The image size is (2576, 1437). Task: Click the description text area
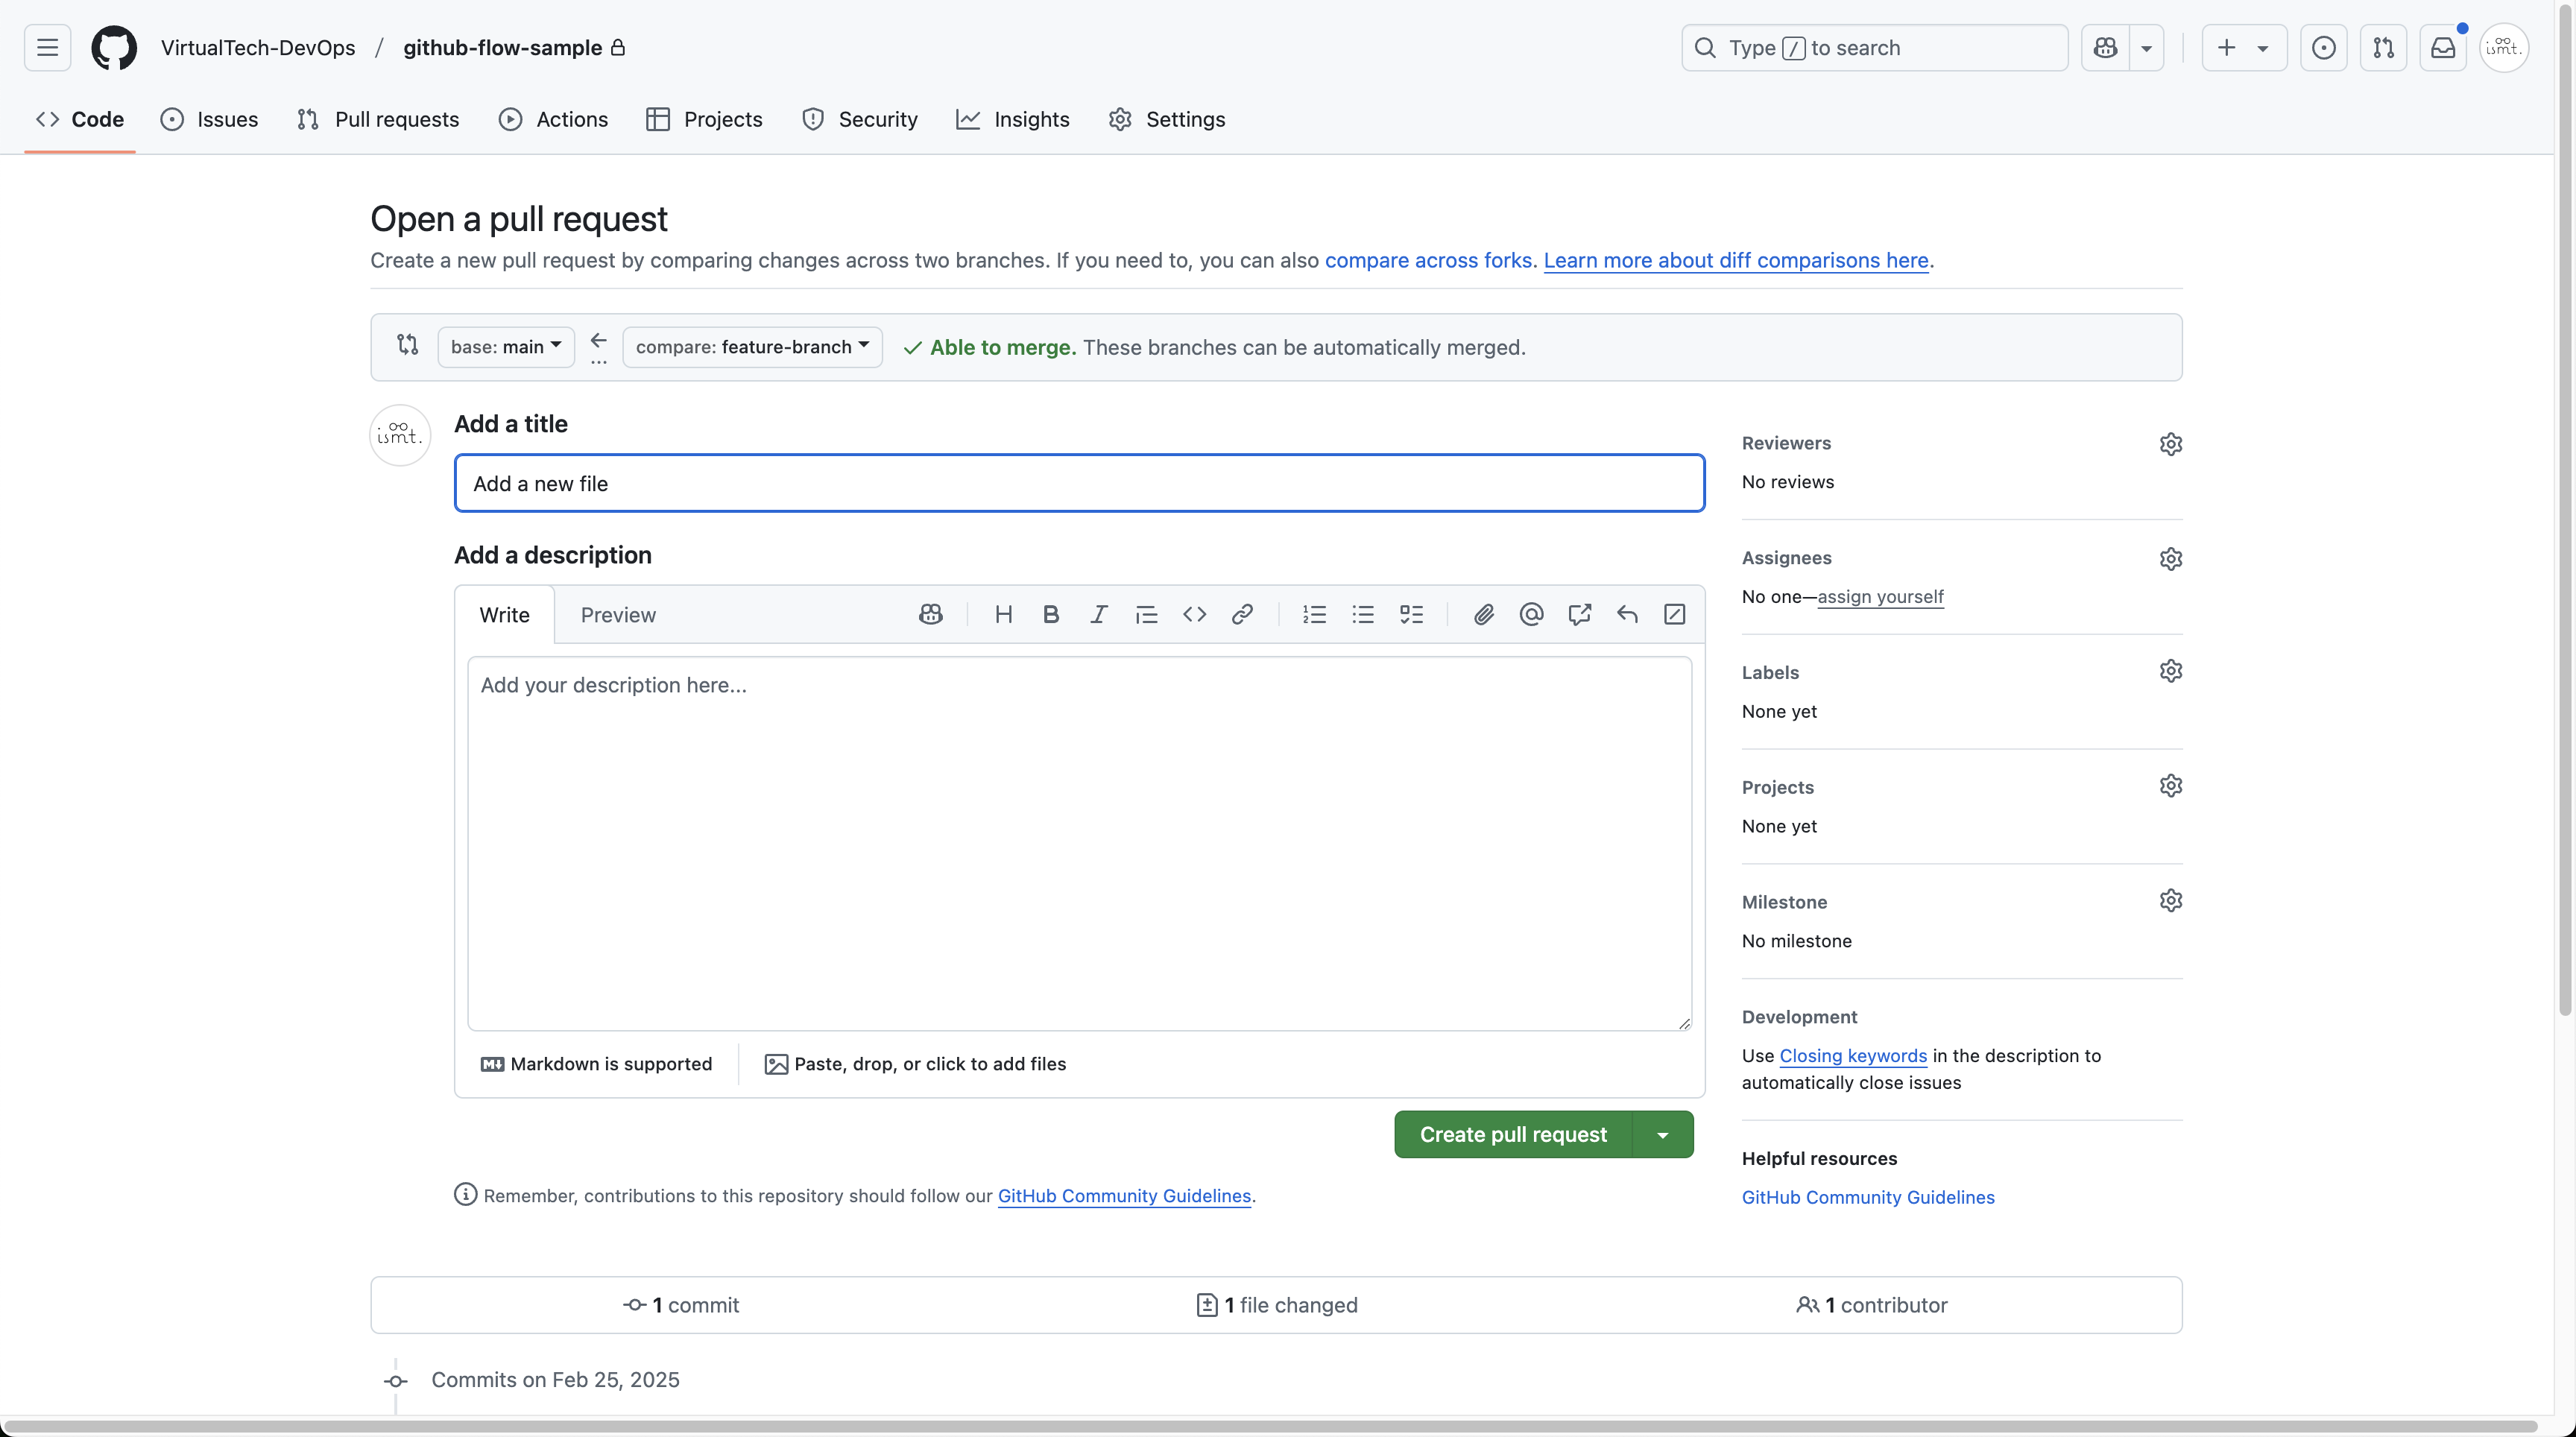click(x=1079, y=843)
